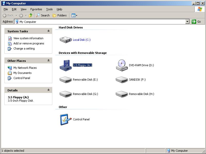Click the 3.5 Floppy (A:) highlighted label
This screenshot has height=154, width=206.
(82, 65)
